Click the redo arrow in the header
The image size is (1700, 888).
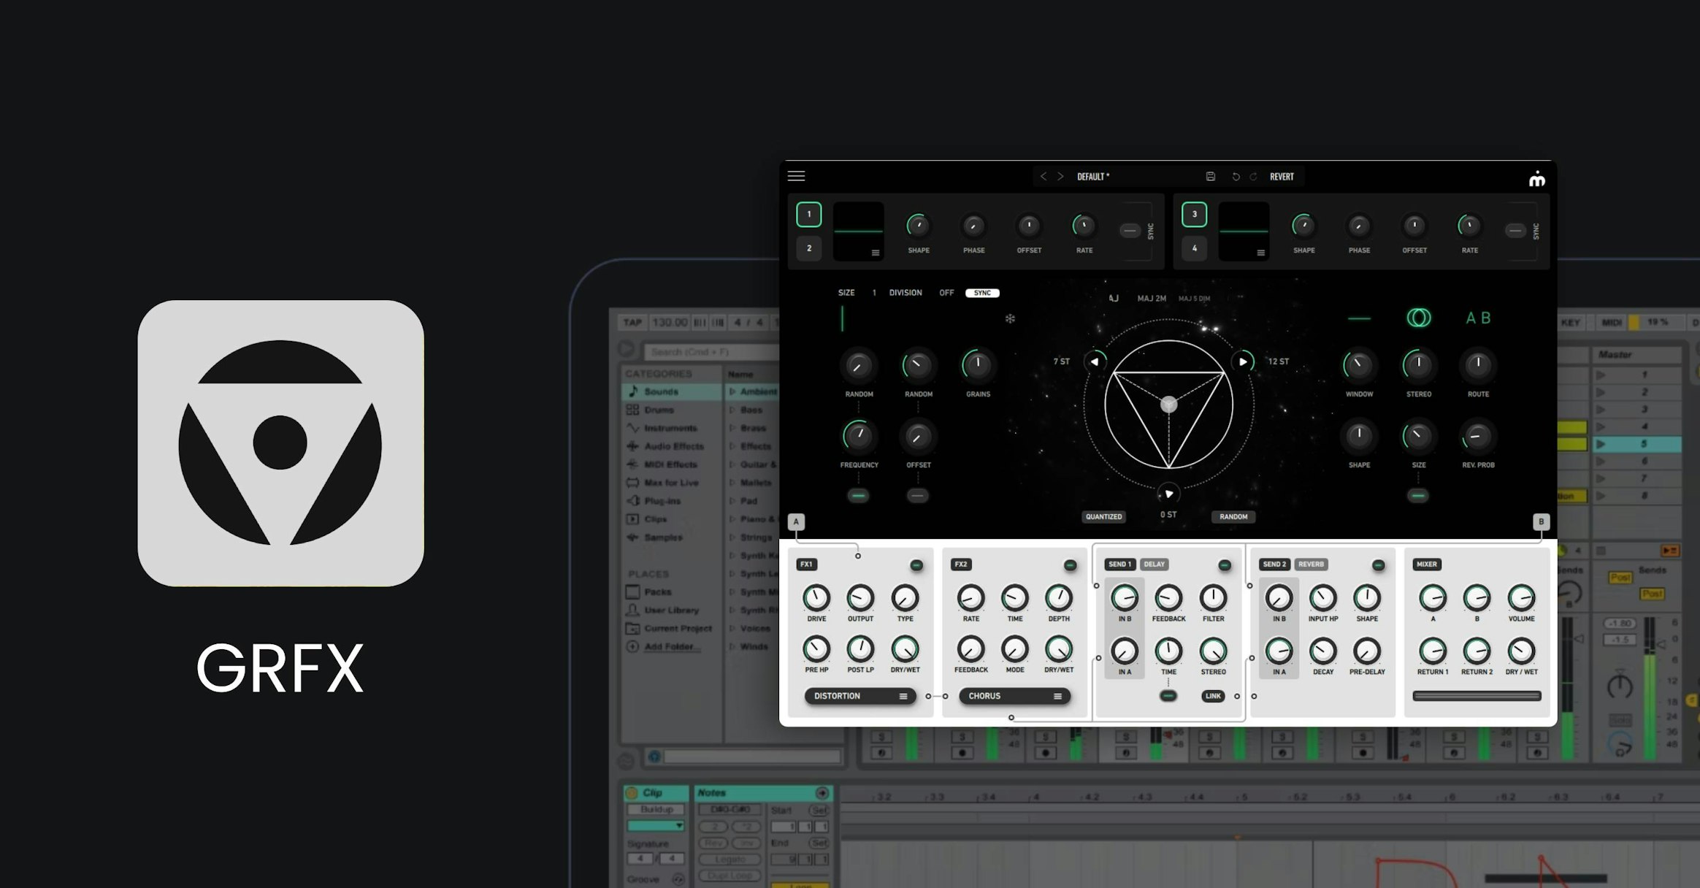[x=1252, y=176]
